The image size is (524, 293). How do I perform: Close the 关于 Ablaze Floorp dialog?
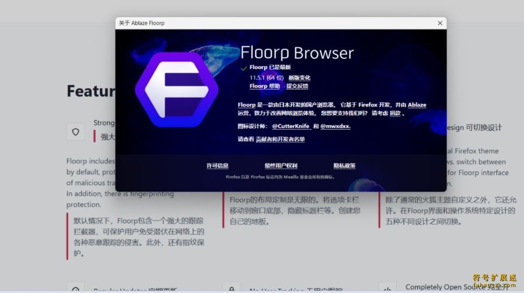pyautogui.click(x=440, y=23)
